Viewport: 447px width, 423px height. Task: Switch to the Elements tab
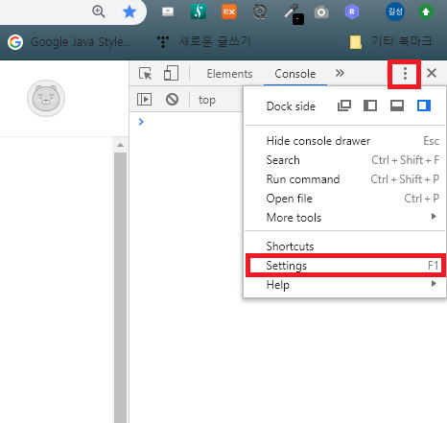[229, 74]
